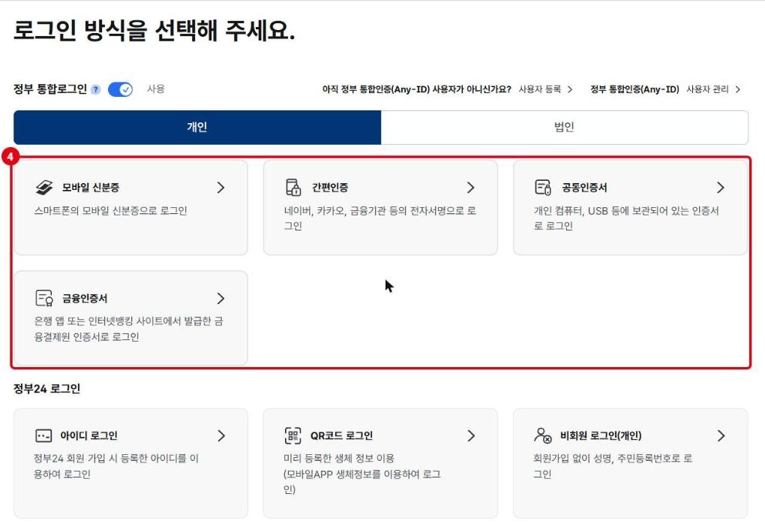The image size is (765, 524).
Task: Click the 간편인증 title
Action: [330, 188]
